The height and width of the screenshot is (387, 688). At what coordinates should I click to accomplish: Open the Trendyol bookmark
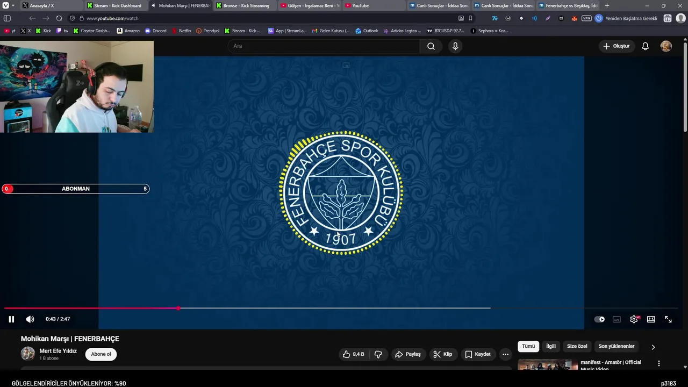pos(208,31)
